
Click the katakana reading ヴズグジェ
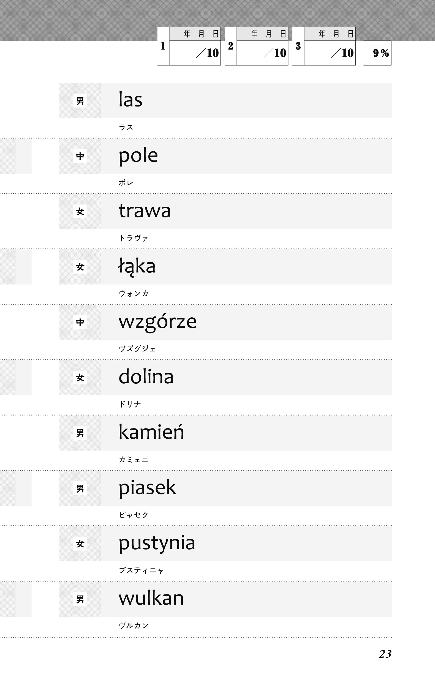(x=137, y=349)
